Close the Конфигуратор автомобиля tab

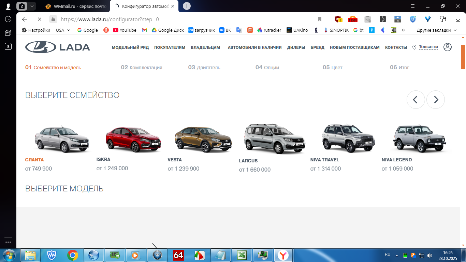[x=173, y=6]
